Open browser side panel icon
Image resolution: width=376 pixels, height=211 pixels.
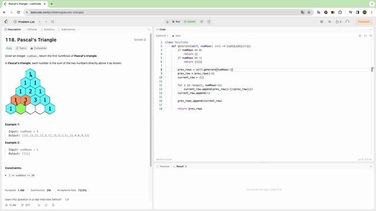pyautogui.click(x=358, y=12)
